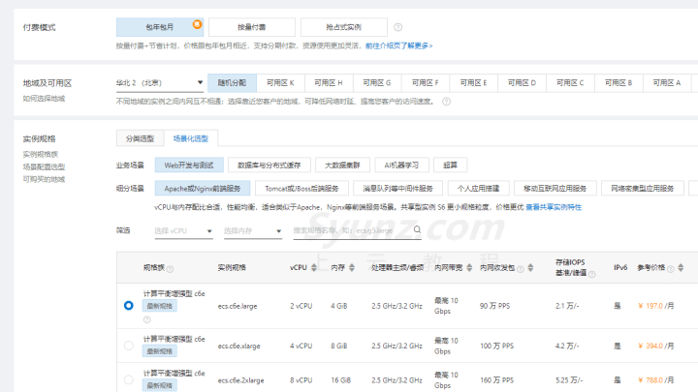Click the 160 万 PPS cell
Viewport: 698px width, 392px height.
point(496,380)
